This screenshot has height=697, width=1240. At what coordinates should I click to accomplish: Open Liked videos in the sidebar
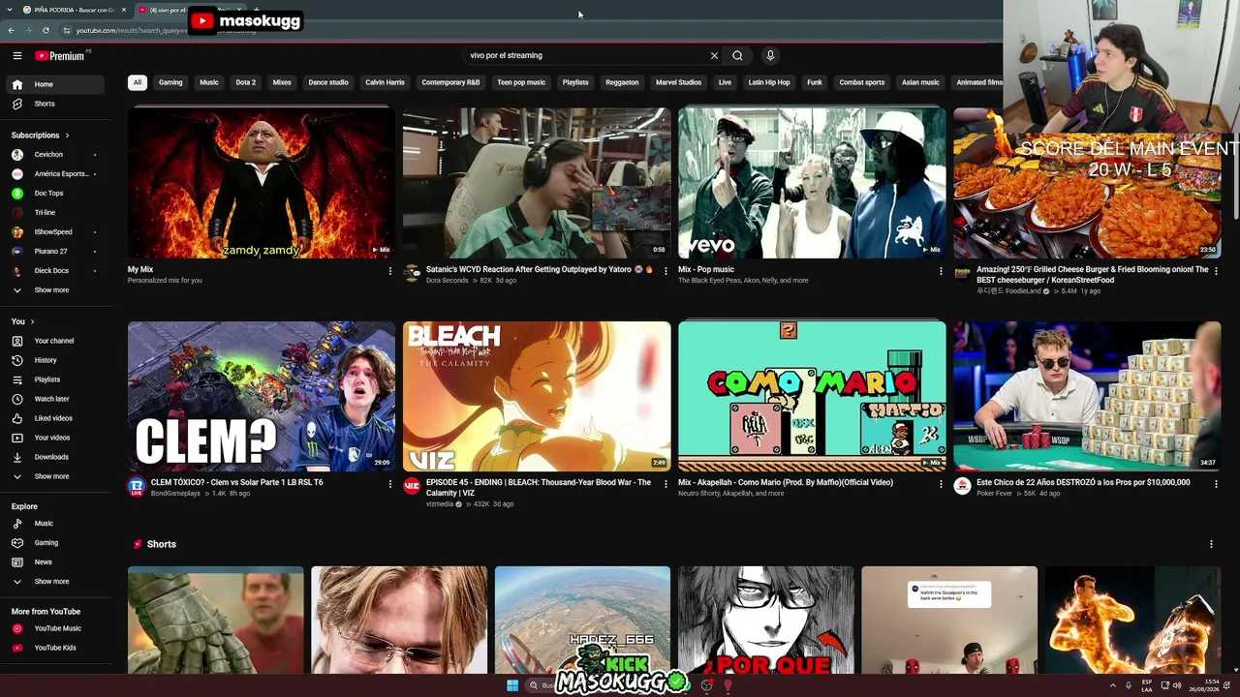54,418
